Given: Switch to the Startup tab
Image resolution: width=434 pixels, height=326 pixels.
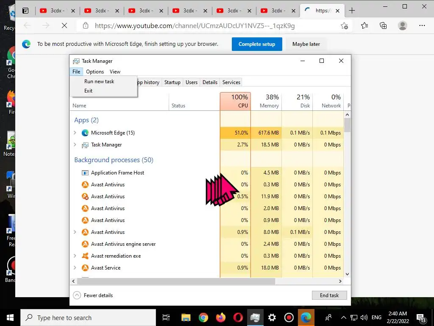Looking at the screenshot, I should click(x=172, y=82).
